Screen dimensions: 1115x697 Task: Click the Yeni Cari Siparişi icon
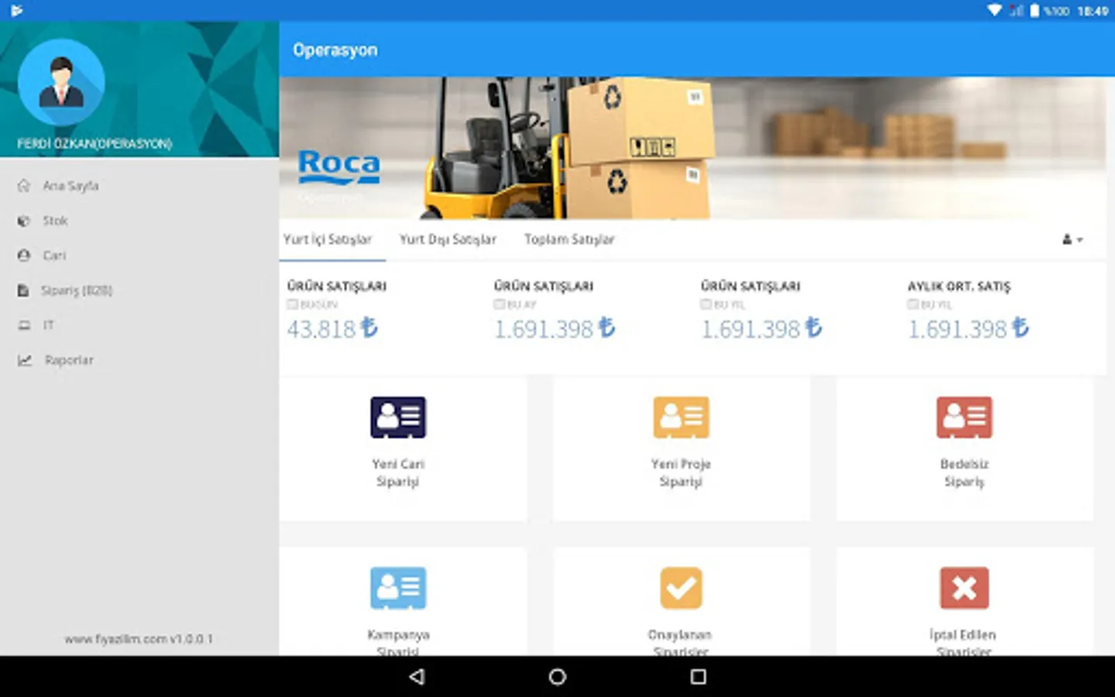tap(398, 417)
